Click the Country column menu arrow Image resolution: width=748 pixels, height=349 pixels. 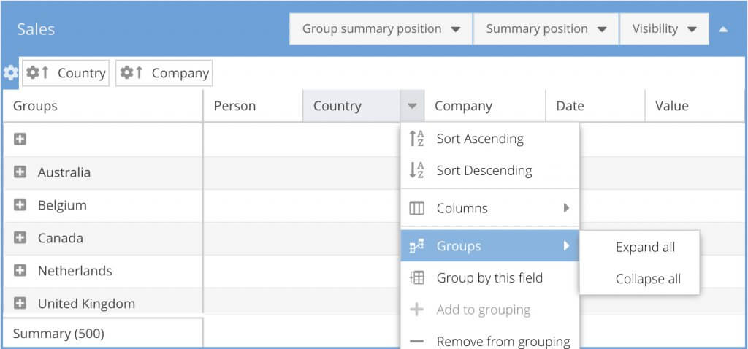click(412, 107)
